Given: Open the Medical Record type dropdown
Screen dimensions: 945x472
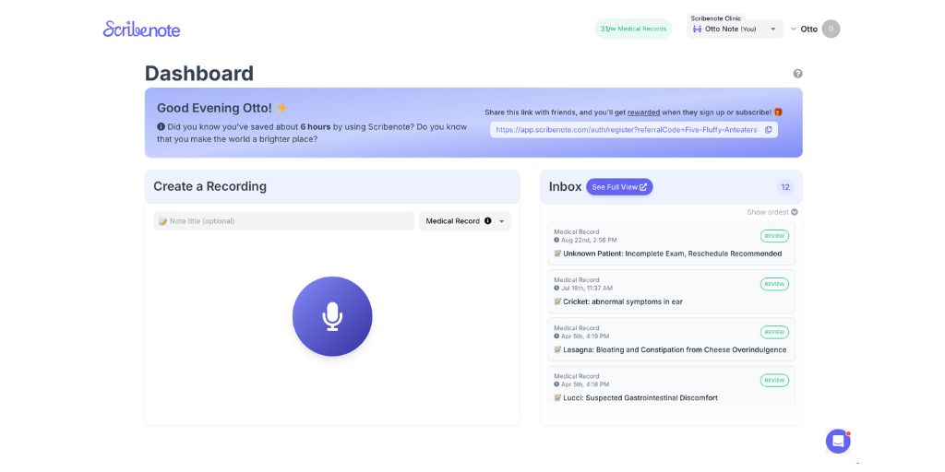Looking at the screenshot, I should (502, 221).
